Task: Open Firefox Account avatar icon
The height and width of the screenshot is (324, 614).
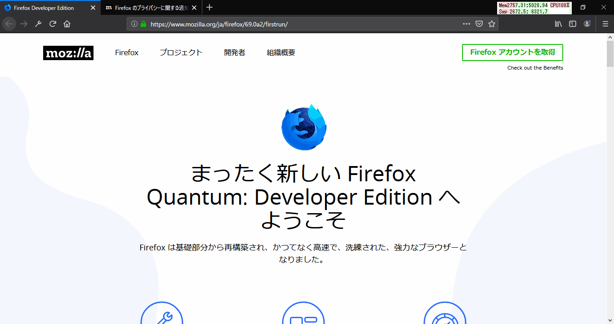Action: (x=587, y=24)
